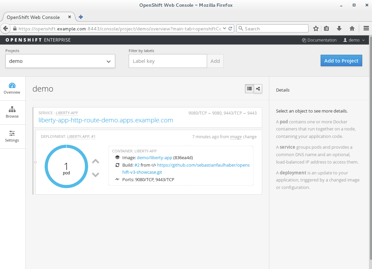Screen dimensions: 372x269
Task: Click the 9080/TCP → 9080, 9443/TCP → 9443 text
Action: pos(223,113)
